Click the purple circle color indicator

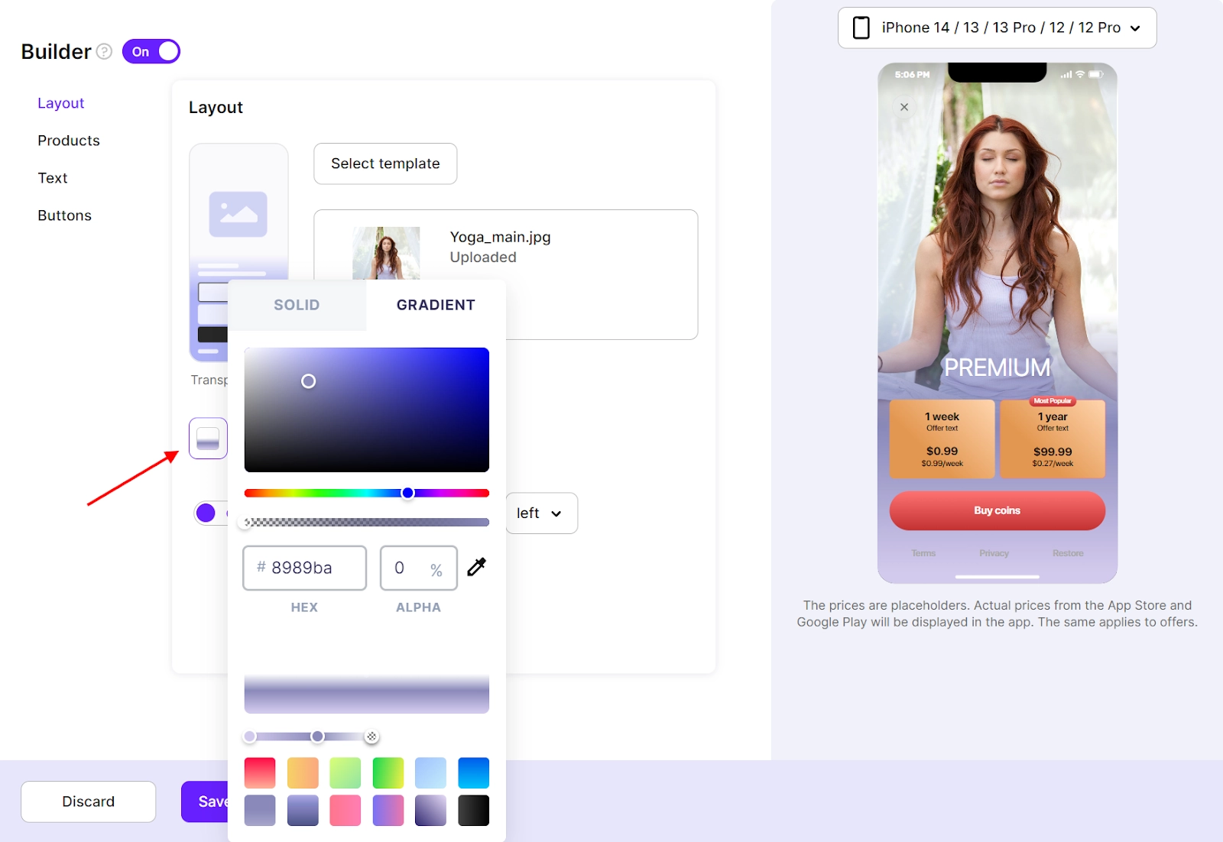tap(206, 513)
